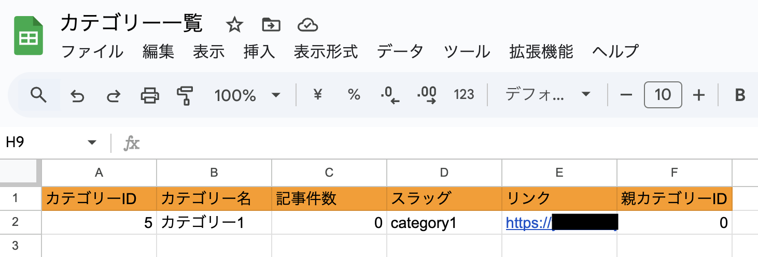Check the cloud save status icon
The image size is (758, 257).
[307, 24]
